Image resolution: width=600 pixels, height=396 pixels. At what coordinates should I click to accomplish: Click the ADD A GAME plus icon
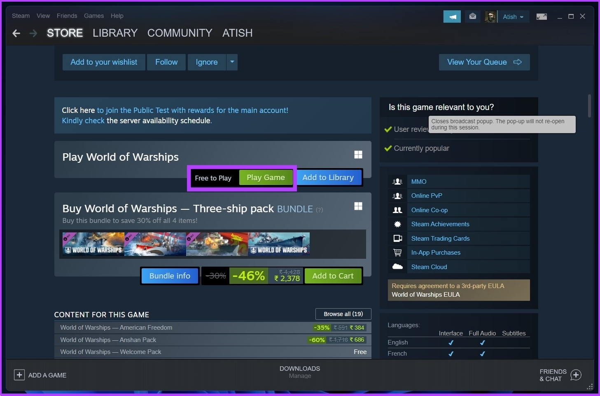pos(19,375)
